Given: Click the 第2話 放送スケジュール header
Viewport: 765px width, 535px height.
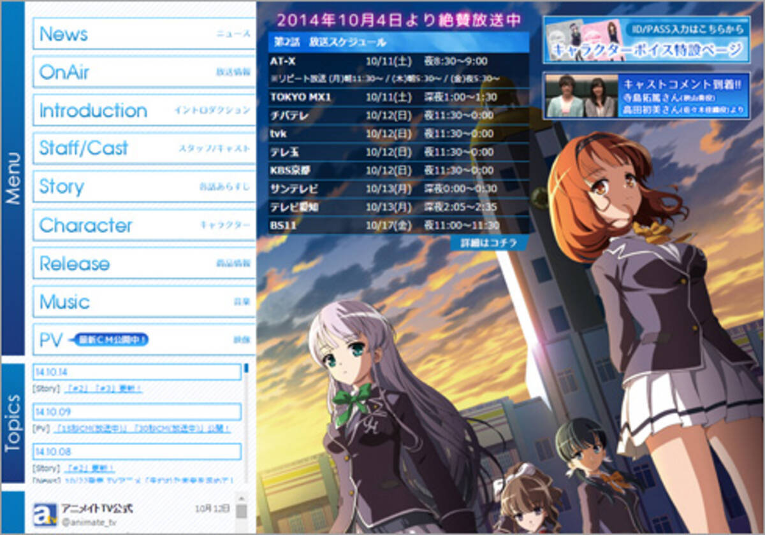Looking at the screenshot, I should (398, 42).
